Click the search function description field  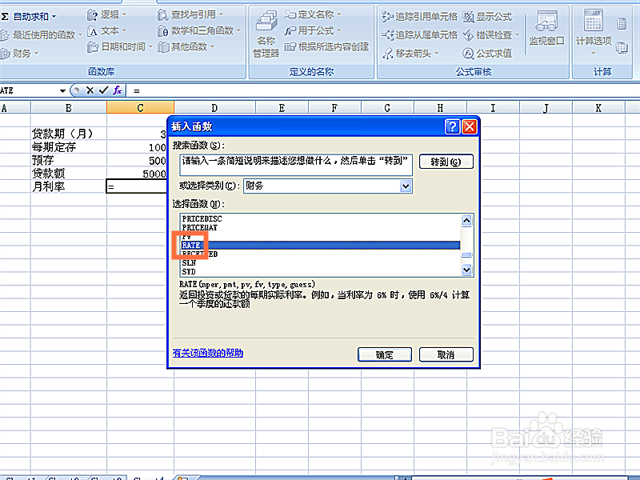click(295, 165)
